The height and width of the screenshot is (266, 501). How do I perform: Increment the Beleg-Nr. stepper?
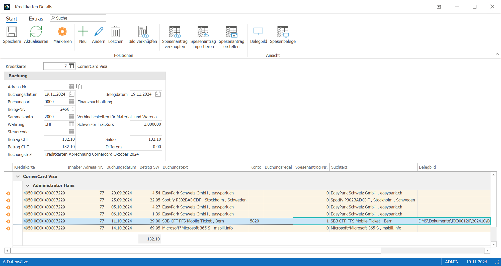coord(73,108)
